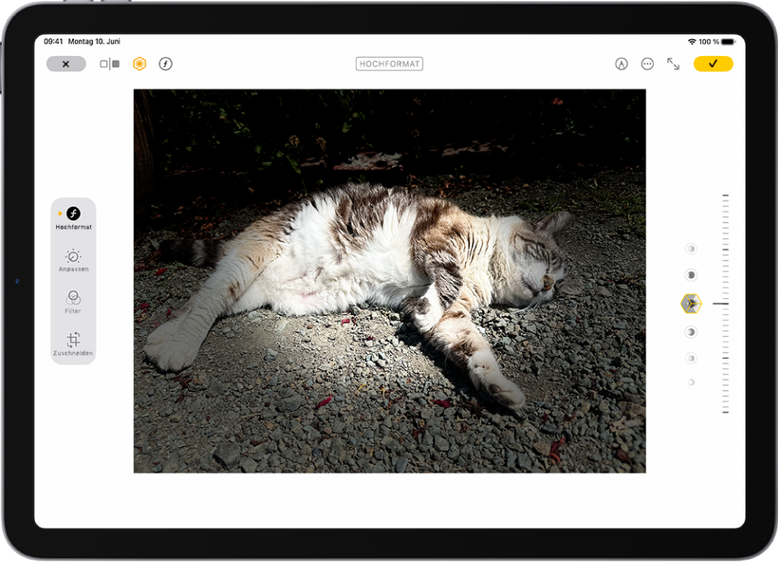Select the second lighting effect from the top

pos(691,276)
